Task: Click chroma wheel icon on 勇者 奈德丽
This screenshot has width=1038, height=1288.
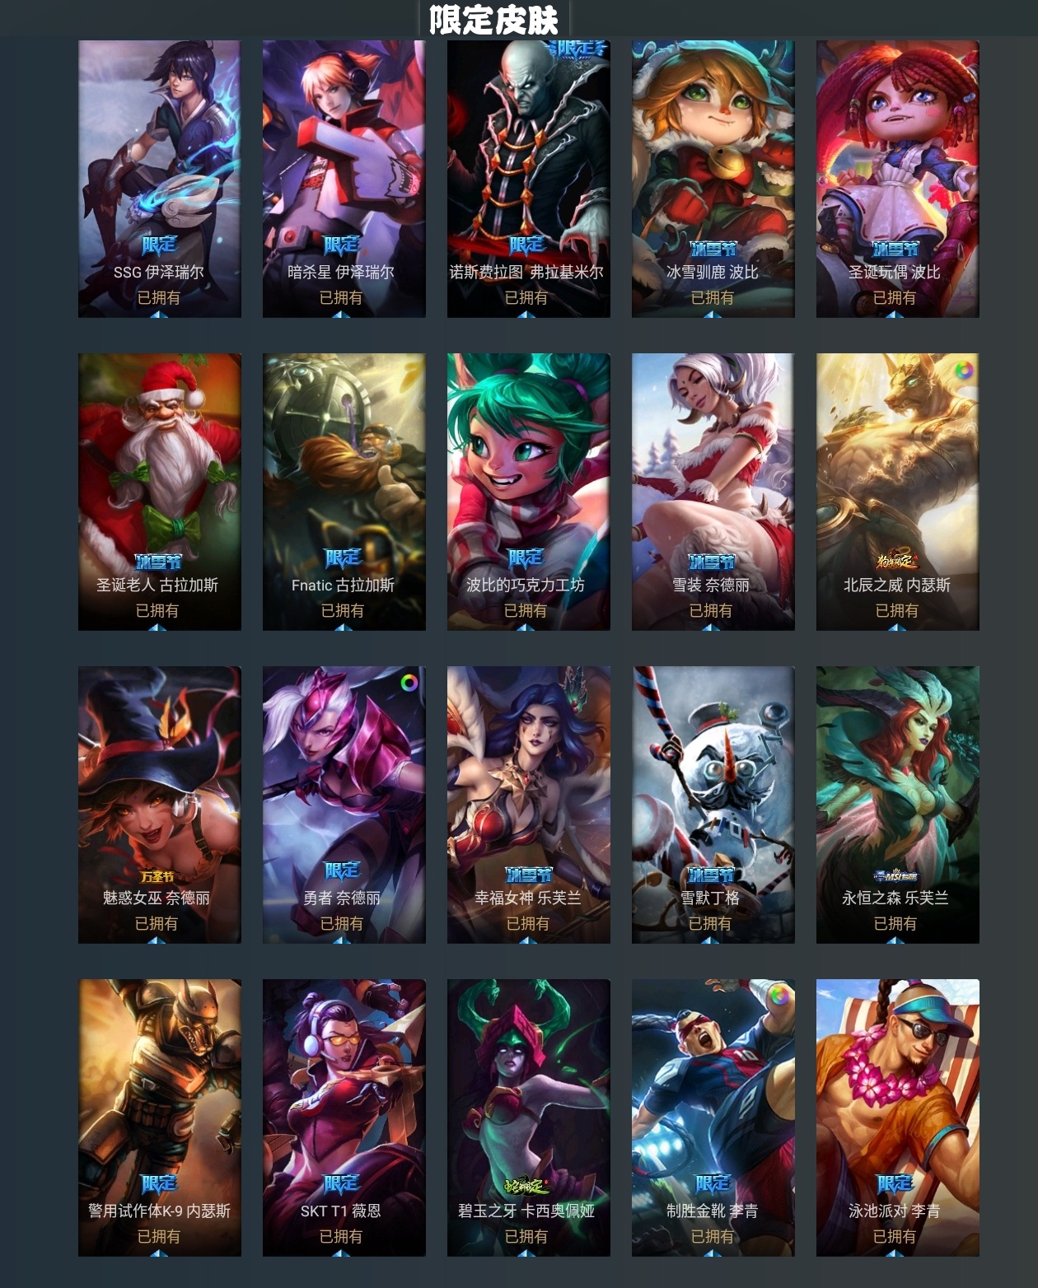Action: pyautogui.click(x=409, y=683)
